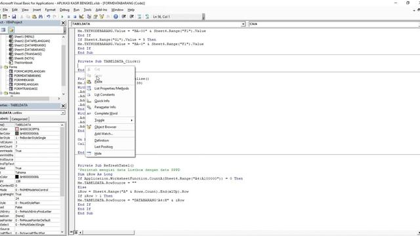The image size is (420, 236).
Task: Collapse the Forms folder in project tree
Action: coord(1,67)
